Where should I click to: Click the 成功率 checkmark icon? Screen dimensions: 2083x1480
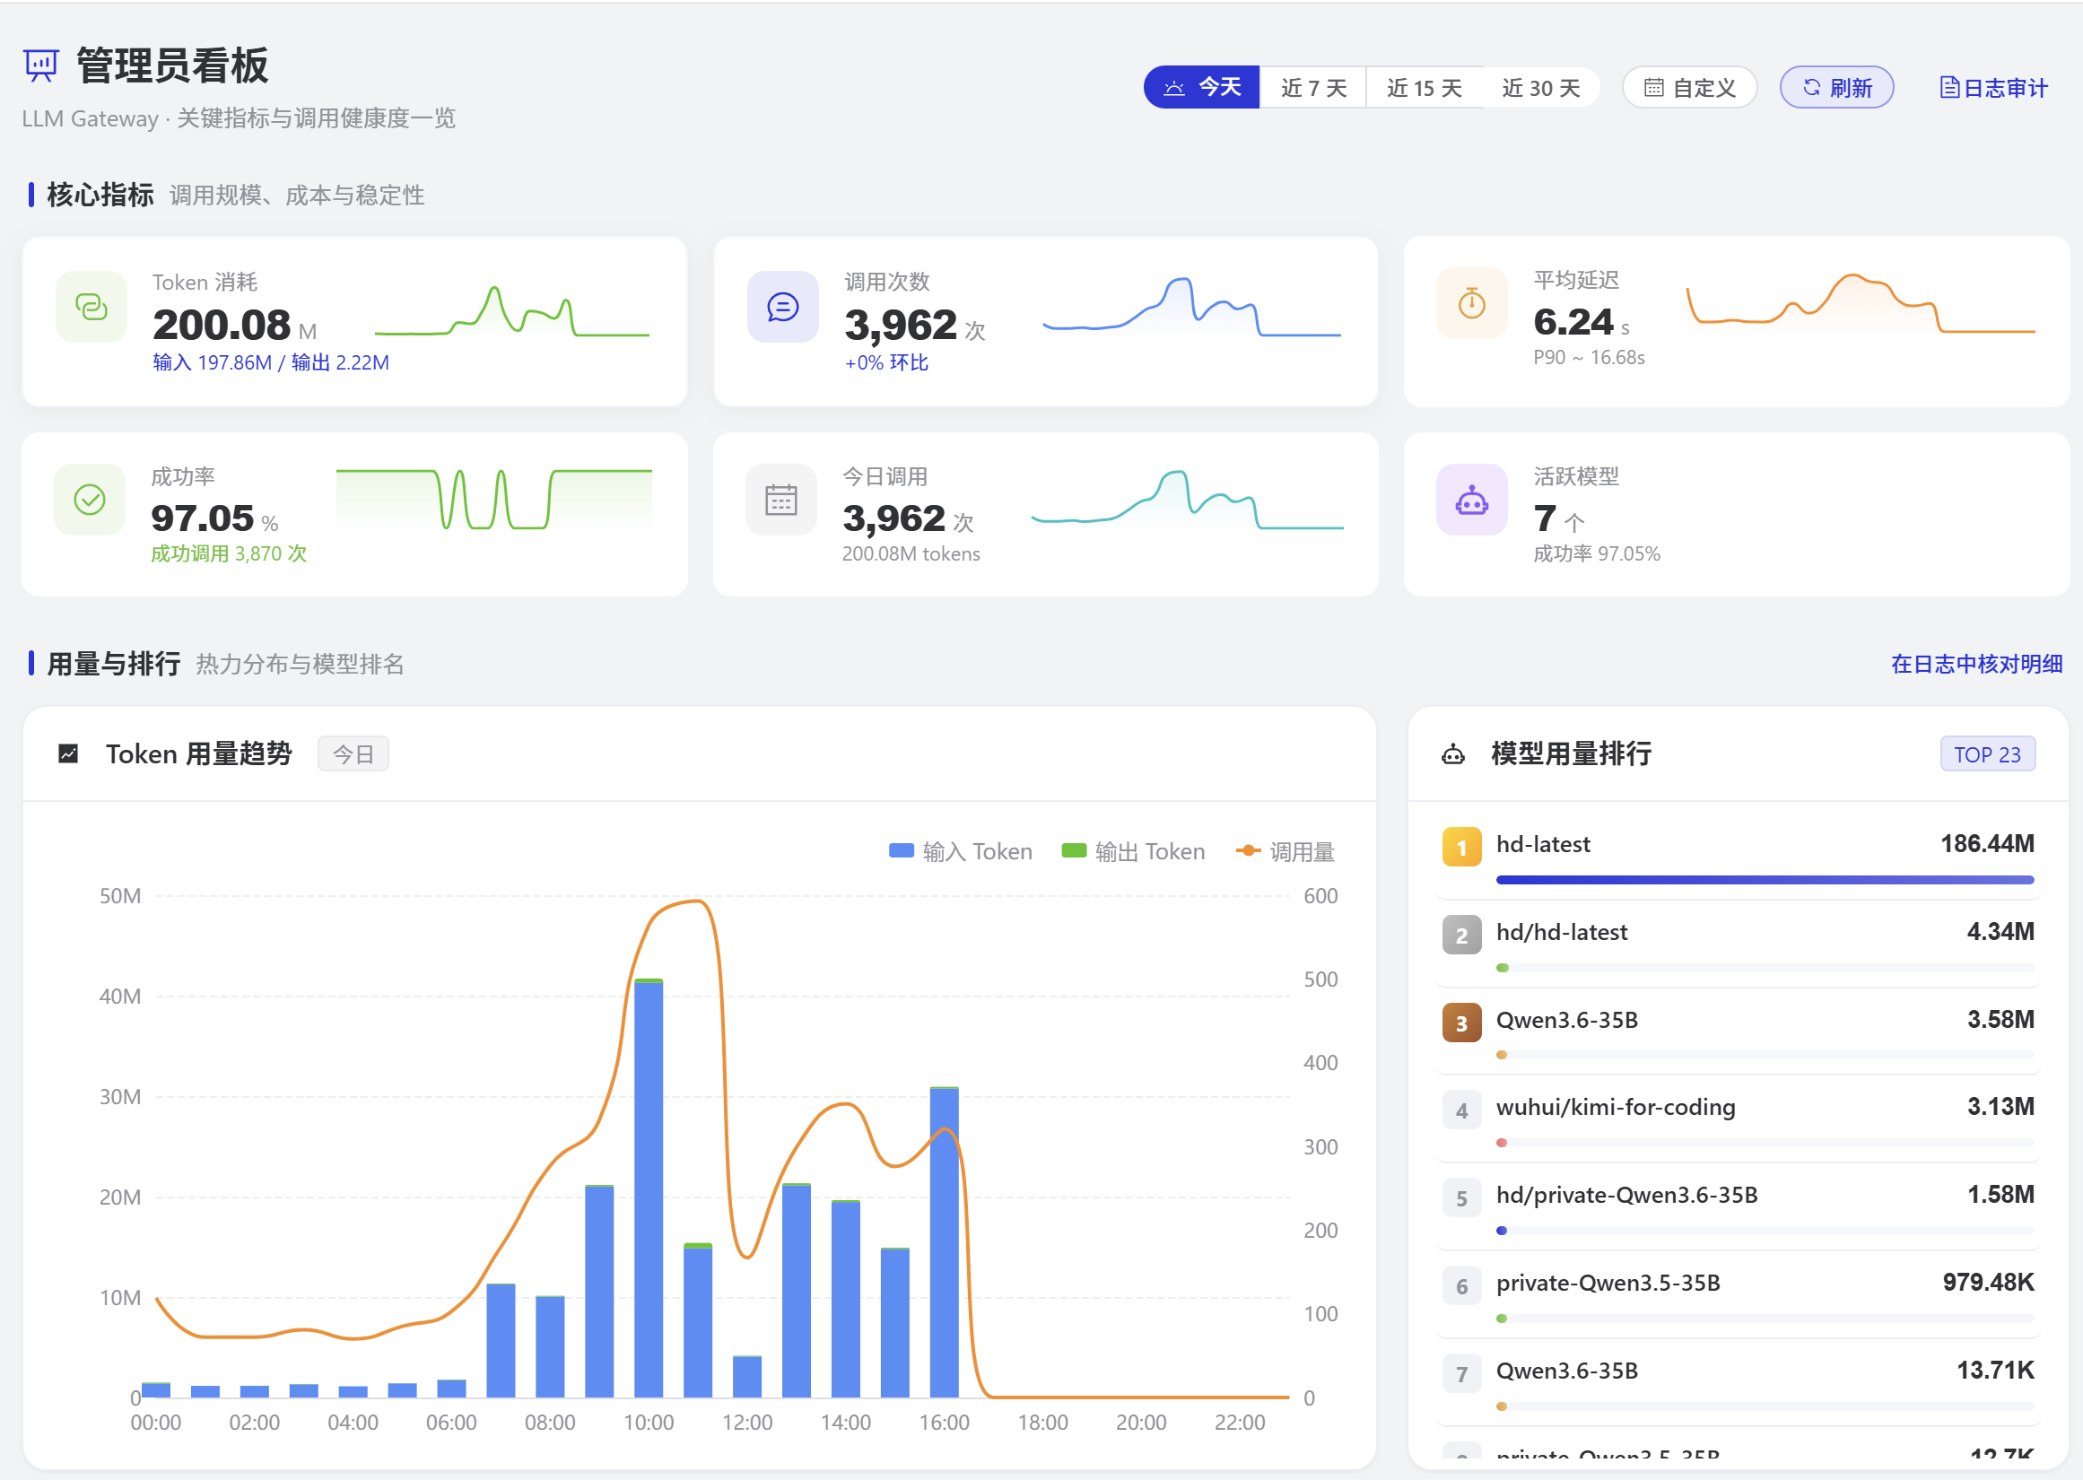click(x=90, y=500)
